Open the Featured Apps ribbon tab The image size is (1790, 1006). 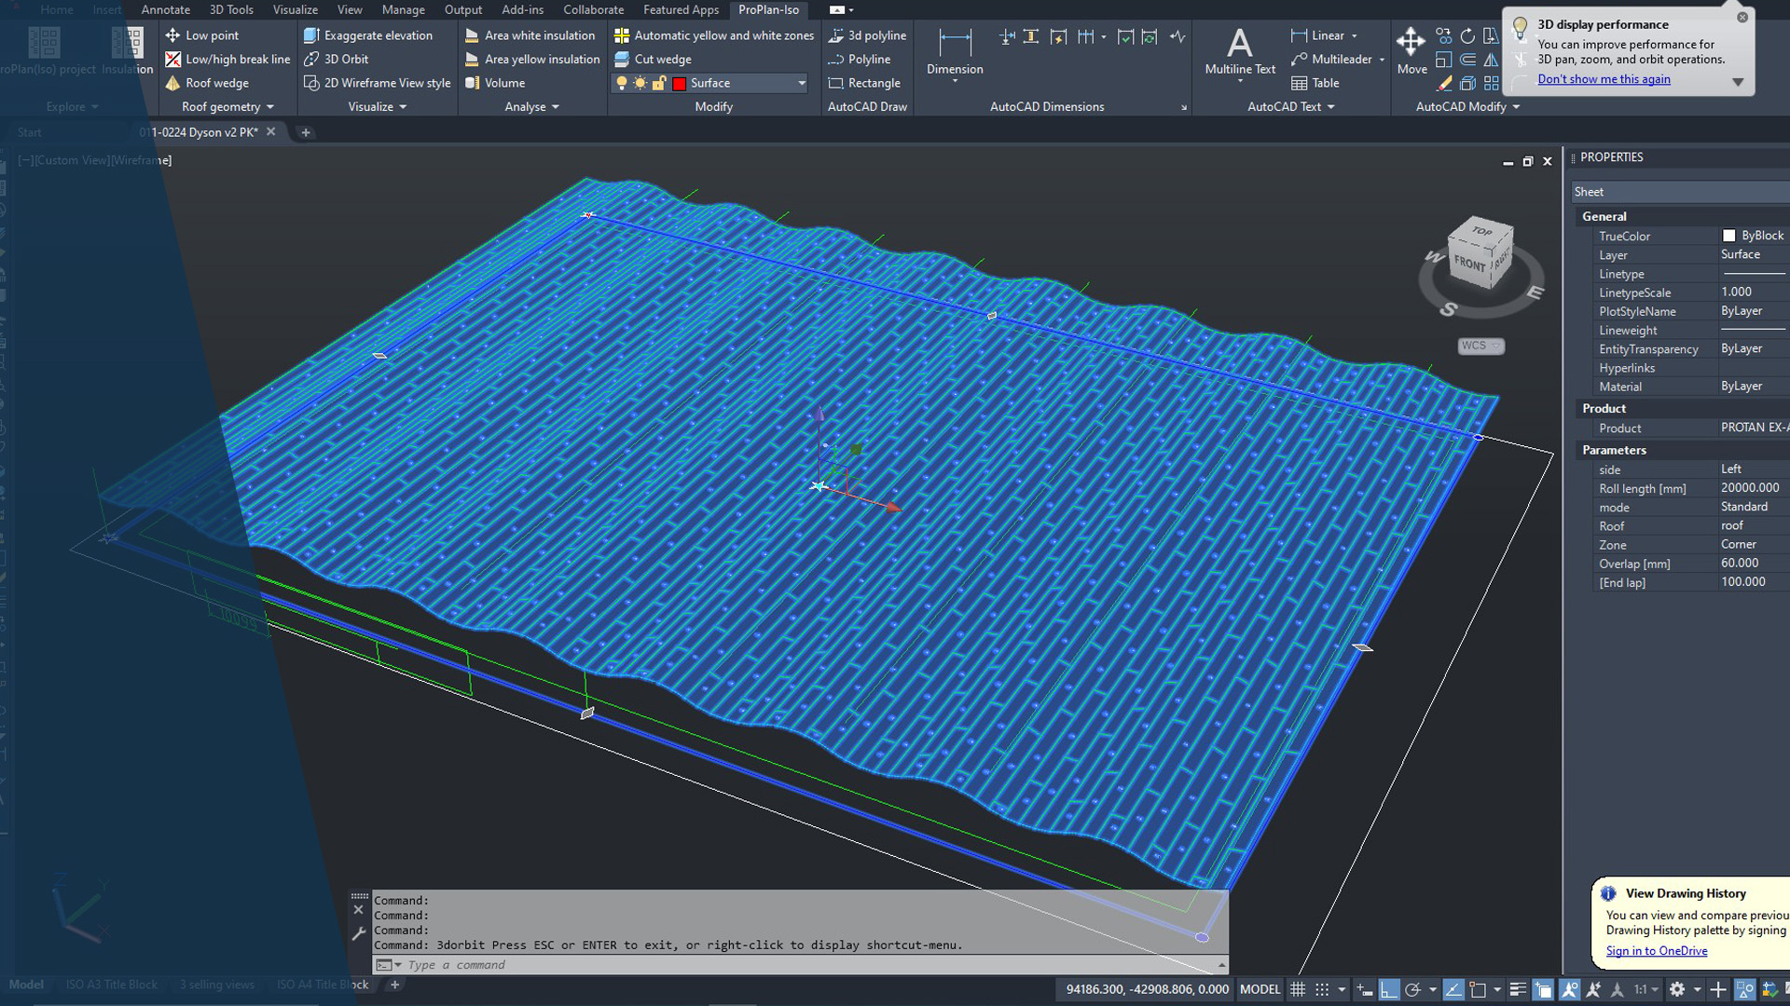(681, 9)
